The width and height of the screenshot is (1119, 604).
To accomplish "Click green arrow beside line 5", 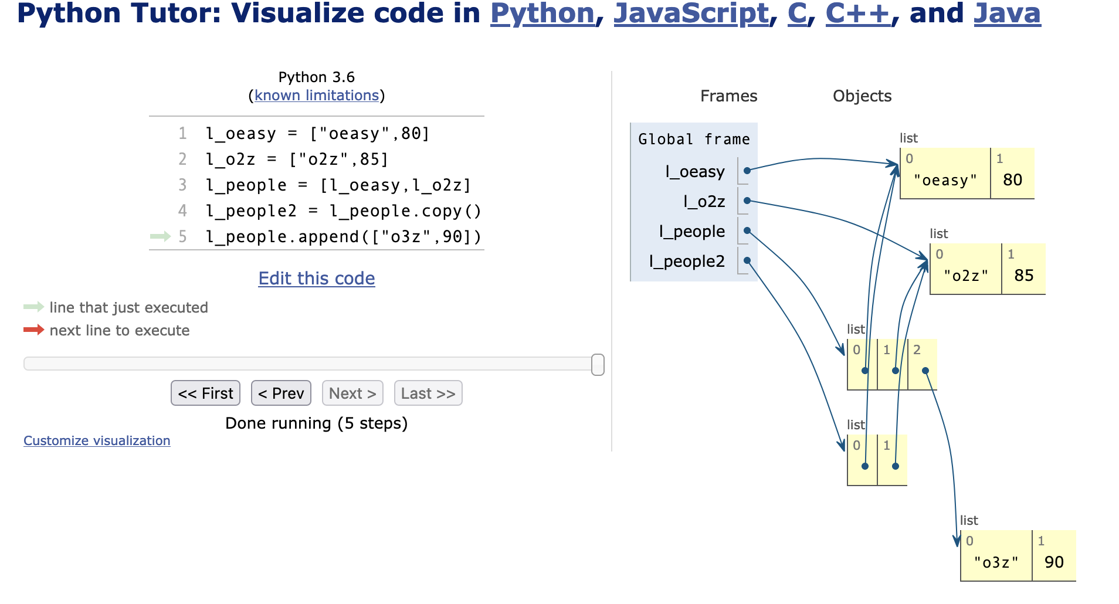I will point(160,236).
